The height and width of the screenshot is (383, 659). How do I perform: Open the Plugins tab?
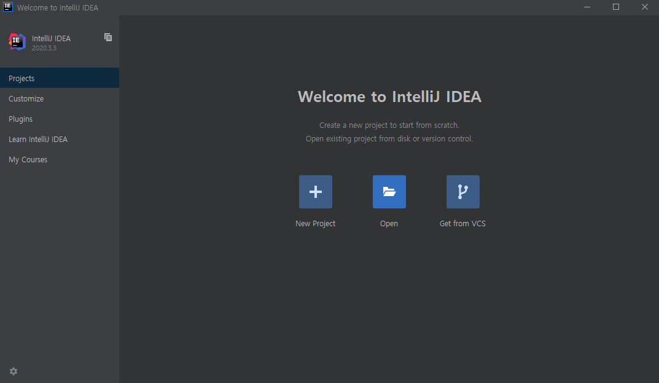(59, 119)
